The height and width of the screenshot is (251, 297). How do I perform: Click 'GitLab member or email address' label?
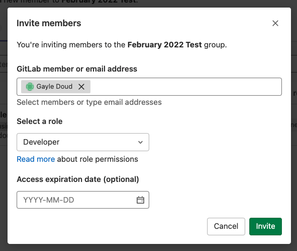coord(77,69)
